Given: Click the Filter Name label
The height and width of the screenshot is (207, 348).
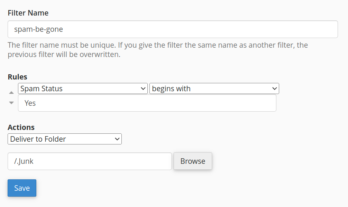Looking at the screenshot, I should (x=28, y=13).
